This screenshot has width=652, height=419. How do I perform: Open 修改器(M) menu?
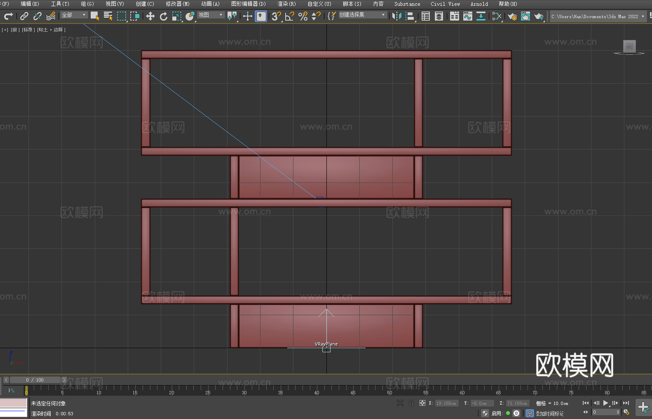pyautogui.click(x=178, y=4)
